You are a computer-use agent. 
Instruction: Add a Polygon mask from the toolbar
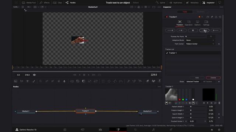[115, 81]
